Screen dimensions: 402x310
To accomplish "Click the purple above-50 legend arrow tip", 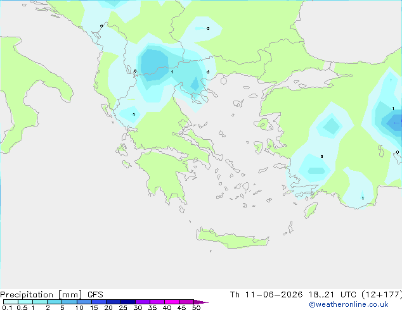I will point(201,302).
